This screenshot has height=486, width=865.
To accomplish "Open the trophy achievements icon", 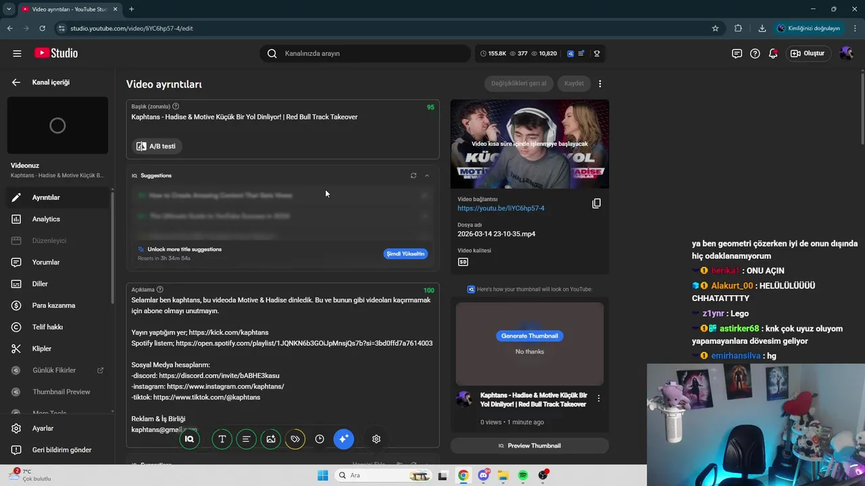I will 597,53.
